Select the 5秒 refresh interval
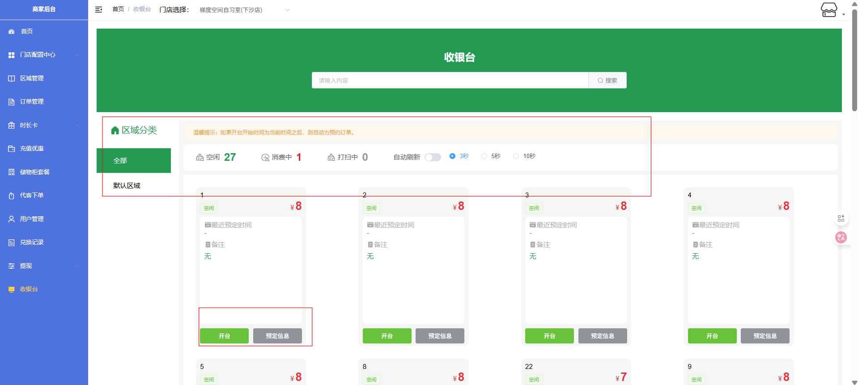 491,156
